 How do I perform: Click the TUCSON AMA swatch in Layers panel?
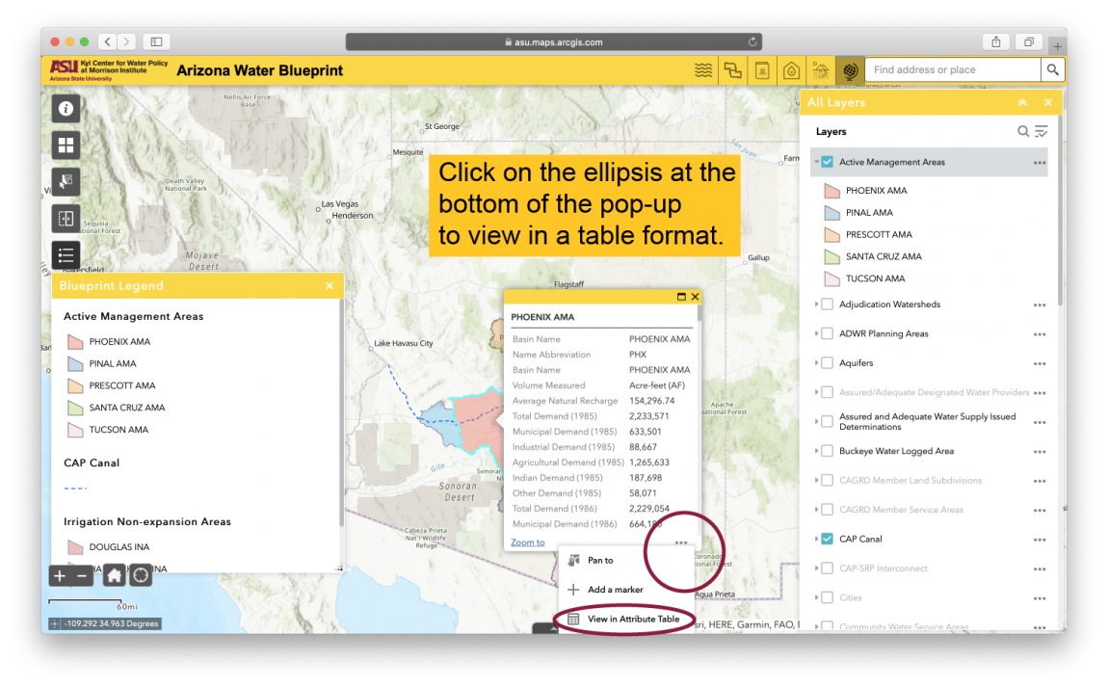pyautogui.click(x=832, y=278)
